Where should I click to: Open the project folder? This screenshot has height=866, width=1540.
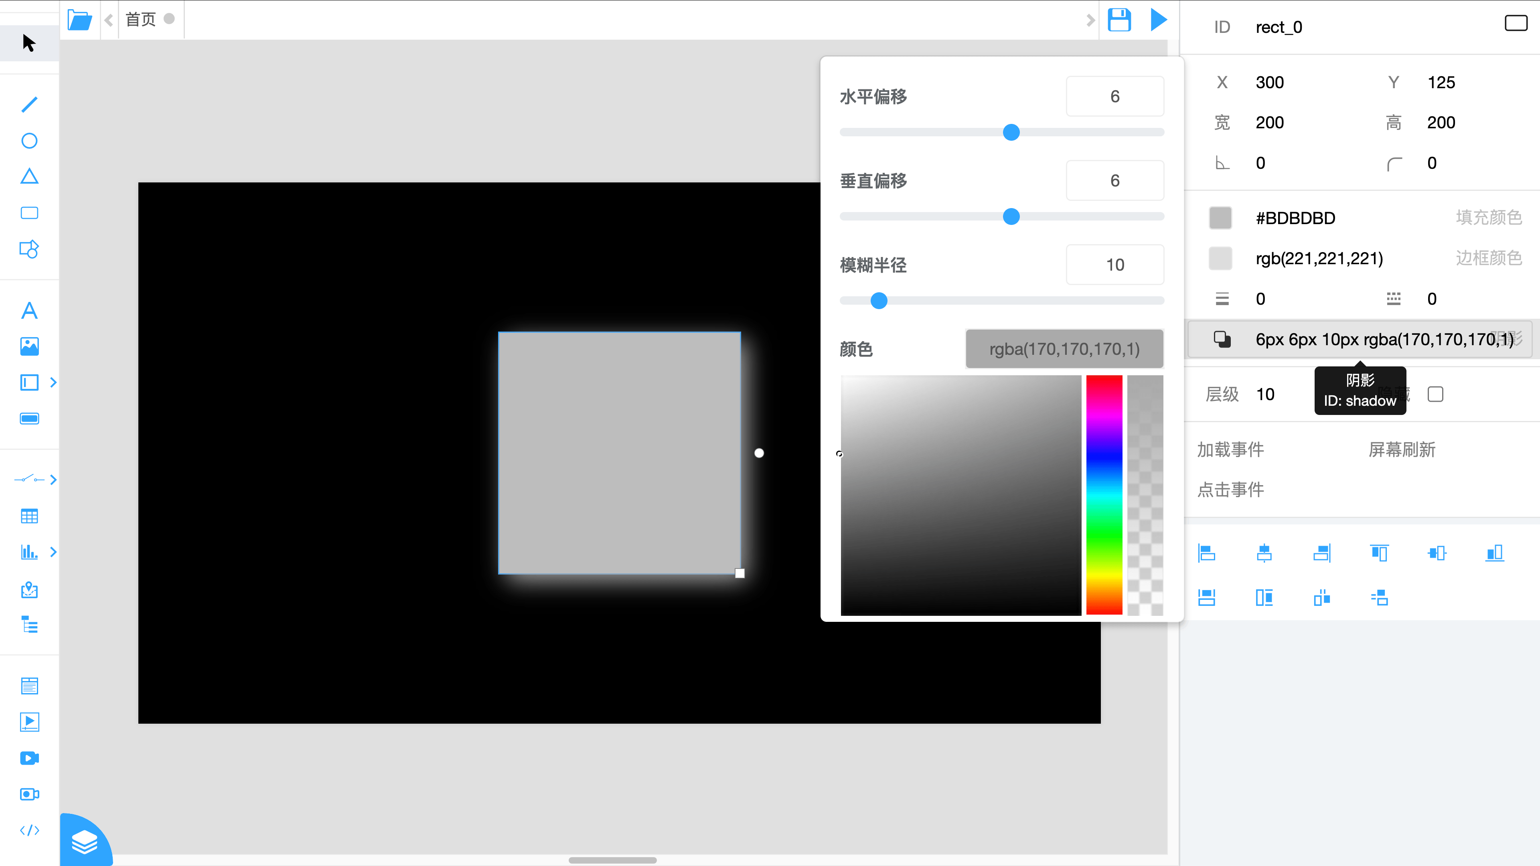pyautogui.click(x=79, y=20)
